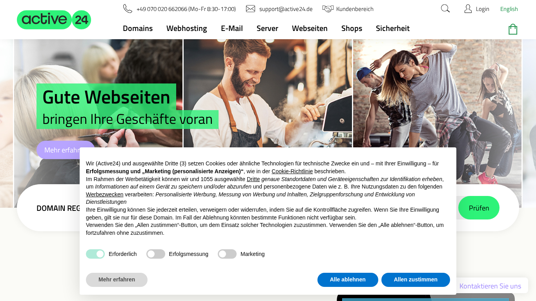536x301 pixels.
Task: Click the handshake Kundenbereich icon
Action: [x=328, y=9]
